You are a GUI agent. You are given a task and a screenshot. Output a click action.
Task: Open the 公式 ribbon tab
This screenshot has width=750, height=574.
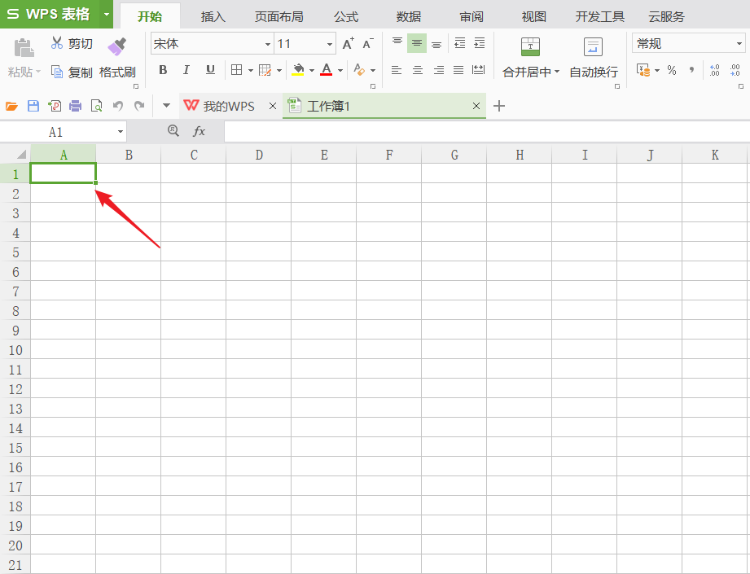(x=346, y=17)
